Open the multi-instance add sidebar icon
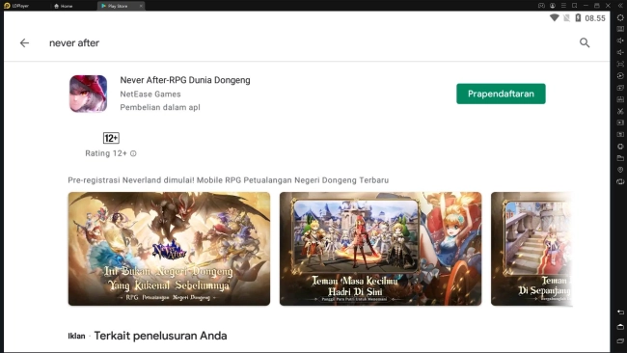Viewport: 627px width, 353px height. coord(620,88)
